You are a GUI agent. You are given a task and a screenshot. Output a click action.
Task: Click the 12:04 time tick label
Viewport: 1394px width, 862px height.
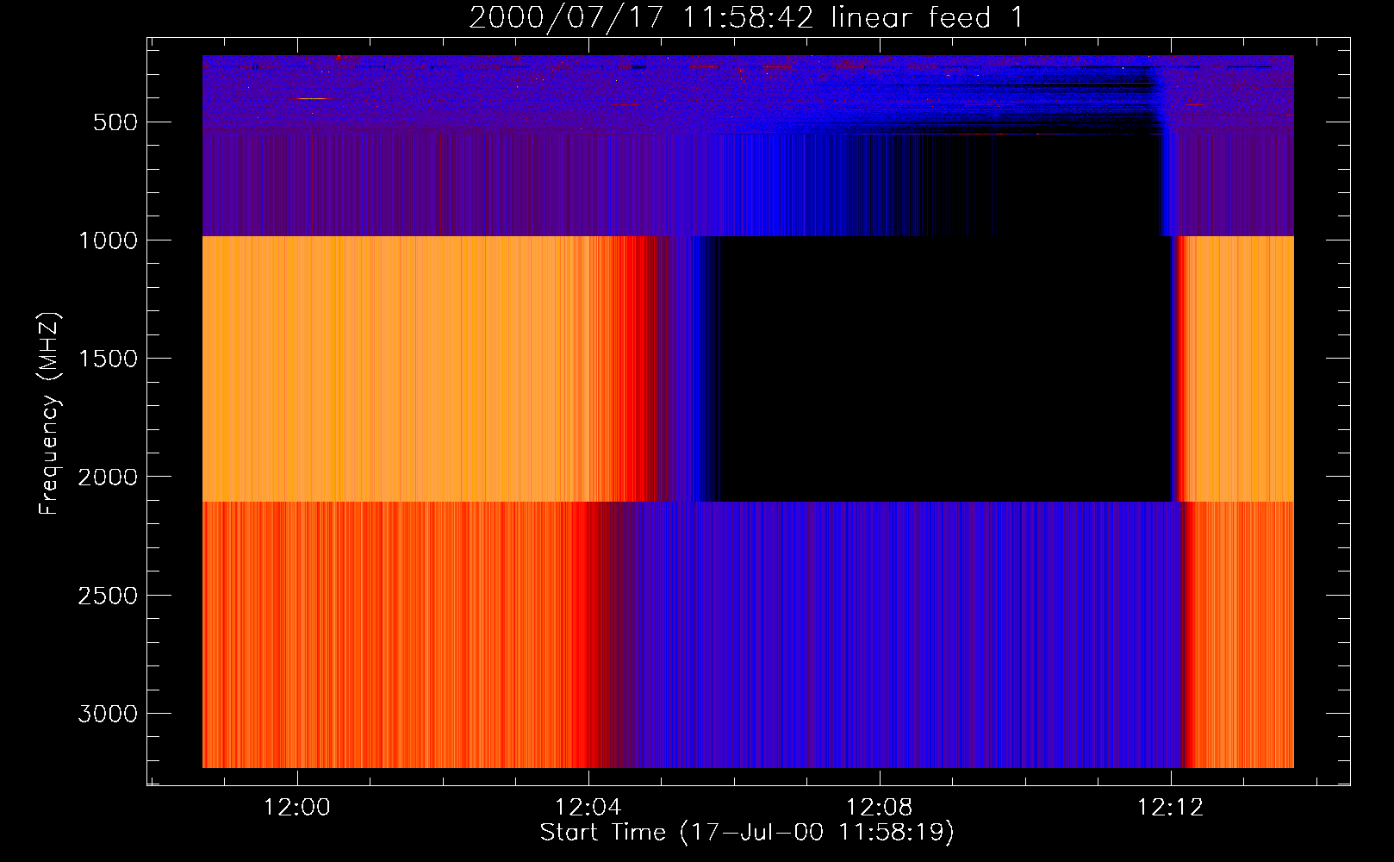point(588,808)
